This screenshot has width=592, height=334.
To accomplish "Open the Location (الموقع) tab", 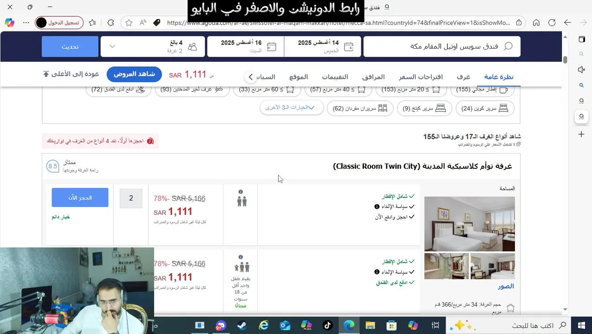I will pyautogui.click(x=299, y=77).
